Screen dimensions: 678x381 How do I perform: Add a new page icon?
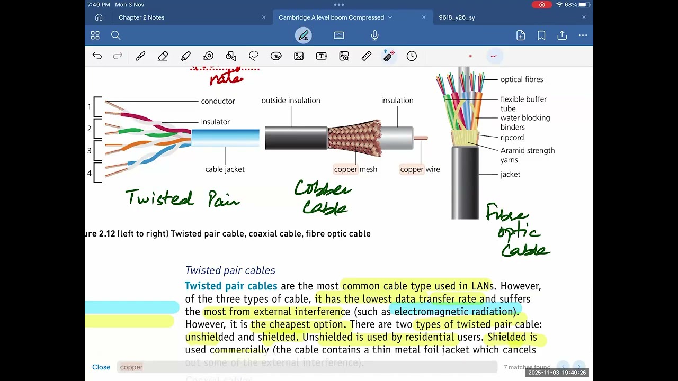click(x=521, y=35)
